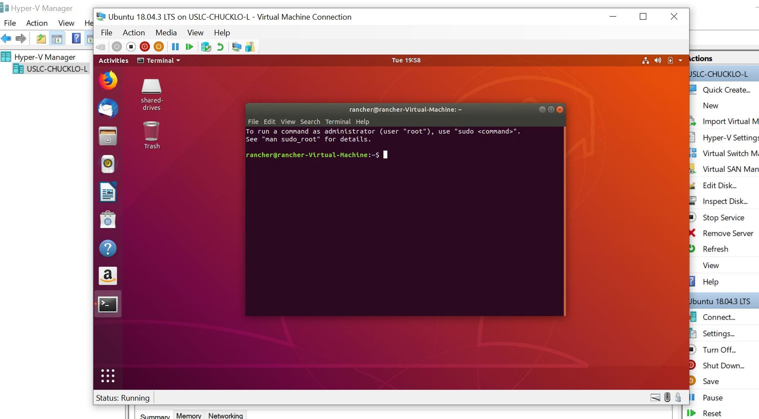The image size is (759, 419).
Task: Click the volume indicator in the Ubuntu top bar
Action: pos(658,61)
